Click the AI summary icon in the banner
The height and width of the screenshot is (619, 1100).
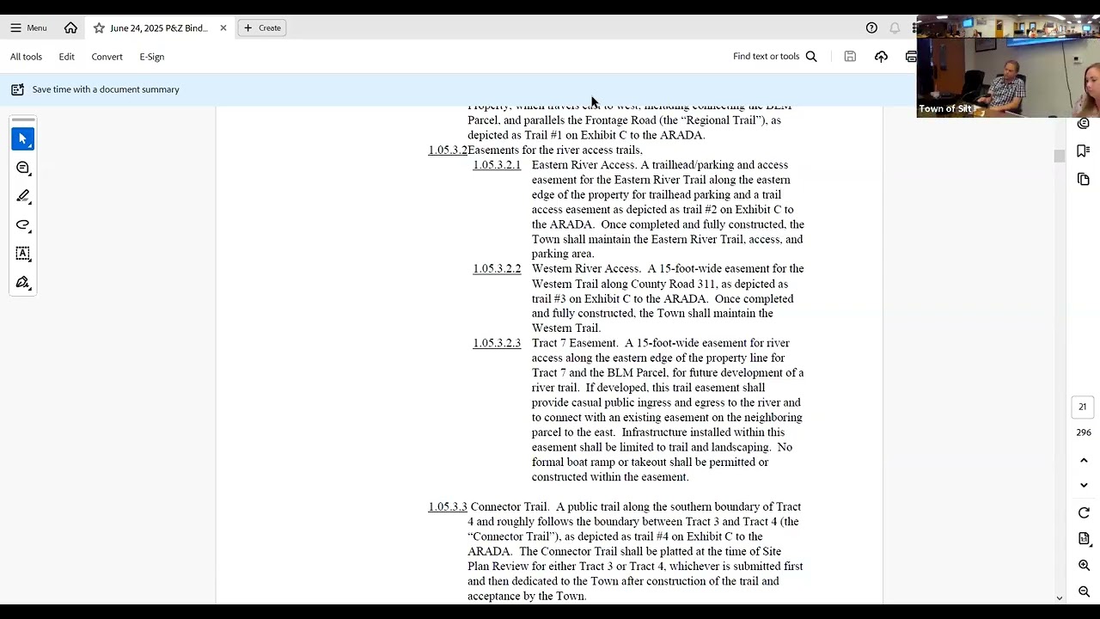[x=17, y=89]
